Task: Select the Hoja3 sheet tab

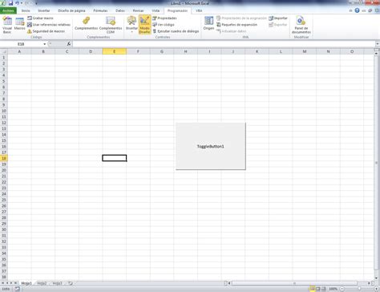Action: coord(57,283)
